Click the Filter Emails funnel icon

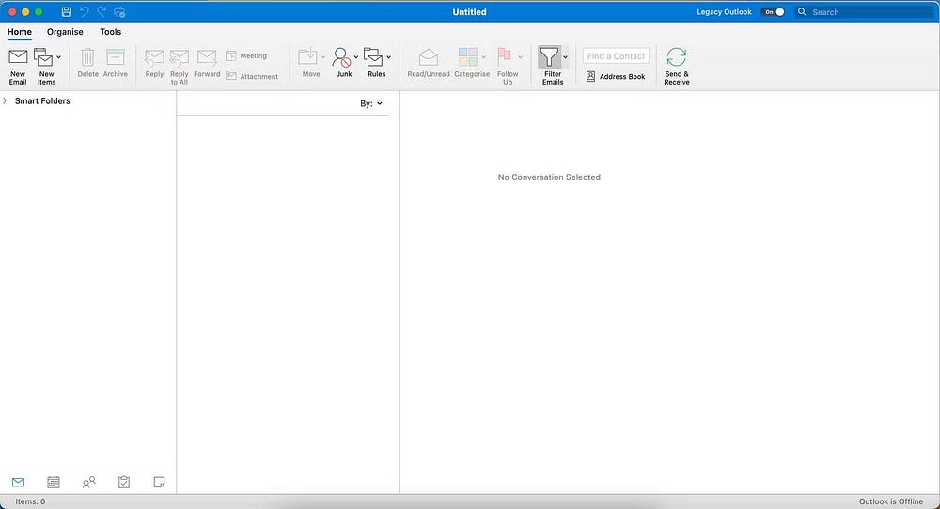click(549, 57)
